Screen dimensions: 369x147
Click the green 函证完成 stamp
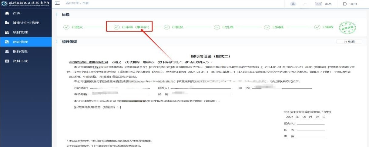tap(347, 28)
